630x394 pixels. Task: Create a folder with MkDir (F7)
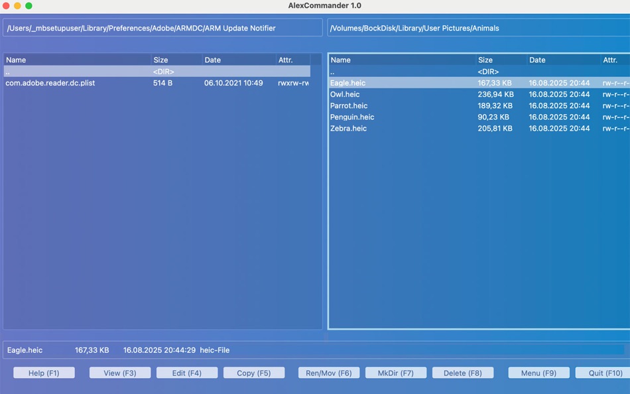click(x=396, y=372)
